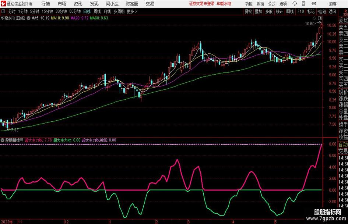Open the 版面 menu

tap(260, 4)
